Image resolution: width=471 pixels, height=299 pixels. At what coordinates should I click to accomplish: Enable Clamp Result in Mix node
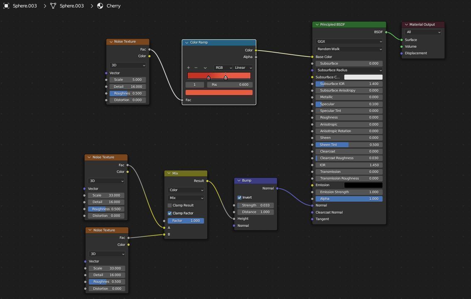[x=170, y=205]
